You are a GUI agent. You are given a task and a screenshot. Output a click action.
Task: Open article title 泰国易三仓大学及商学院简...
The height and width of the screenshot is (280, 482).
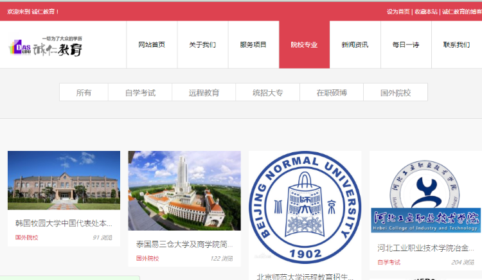tap(184, 244)
